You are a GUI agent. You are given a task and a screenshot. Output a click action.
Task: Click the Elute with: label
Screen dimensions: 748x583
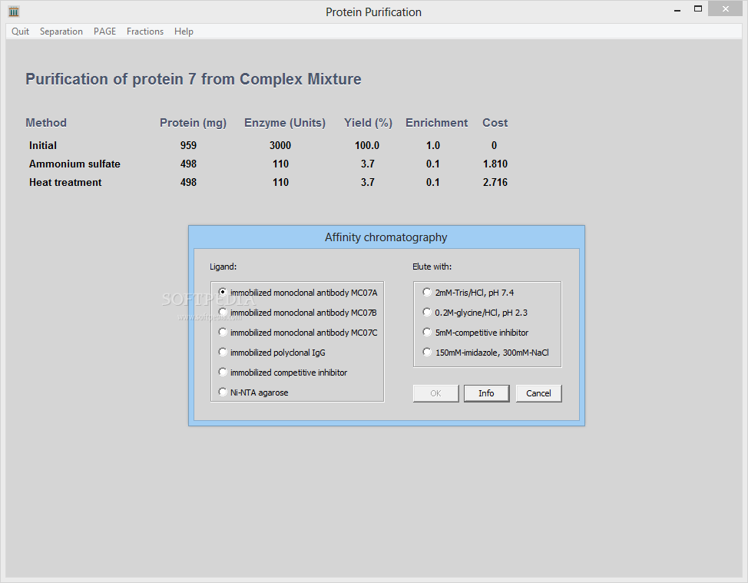coord(432,267)
